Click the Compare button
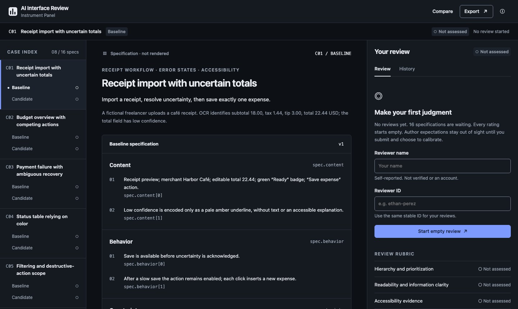This screenshot has height=309, width=518. click(442, 11)
